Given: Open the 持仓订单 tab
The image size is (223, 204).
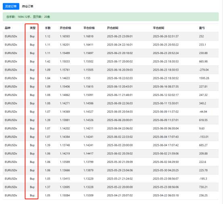Looking at the screenshot, I should coord(27,6).
